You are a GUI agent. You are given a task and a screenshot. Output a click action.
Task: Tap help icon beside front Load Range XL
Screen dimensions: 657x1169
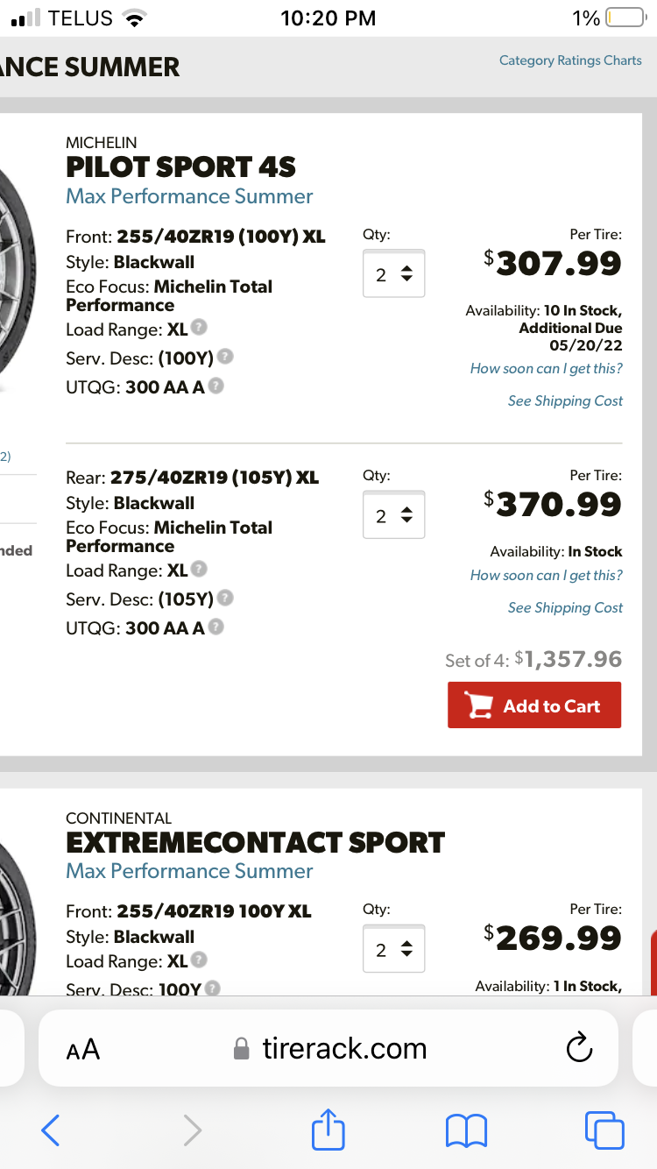(199, 328)
